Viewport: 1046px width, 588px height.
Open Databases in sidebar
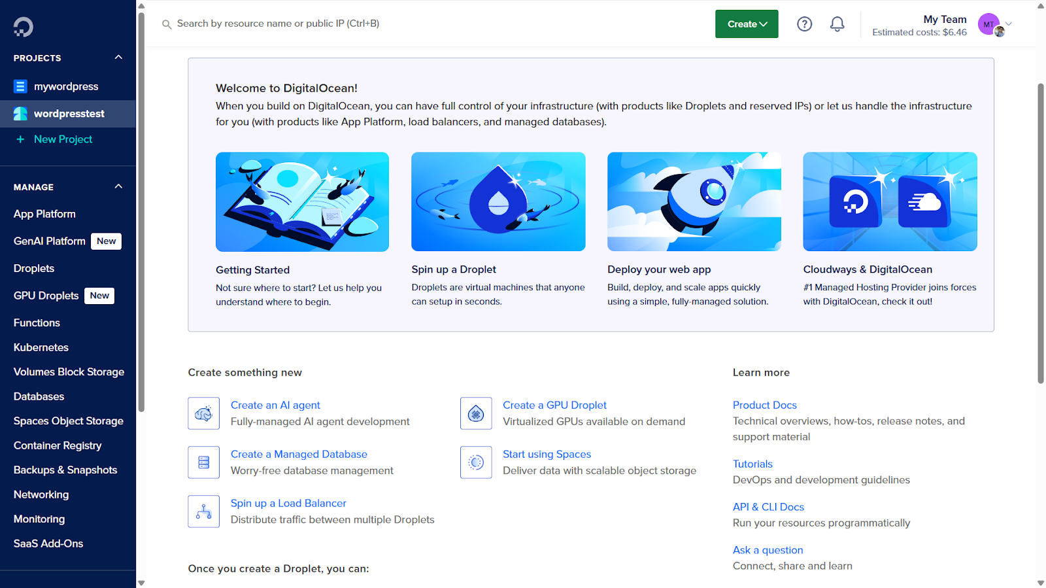click(39, 396)
